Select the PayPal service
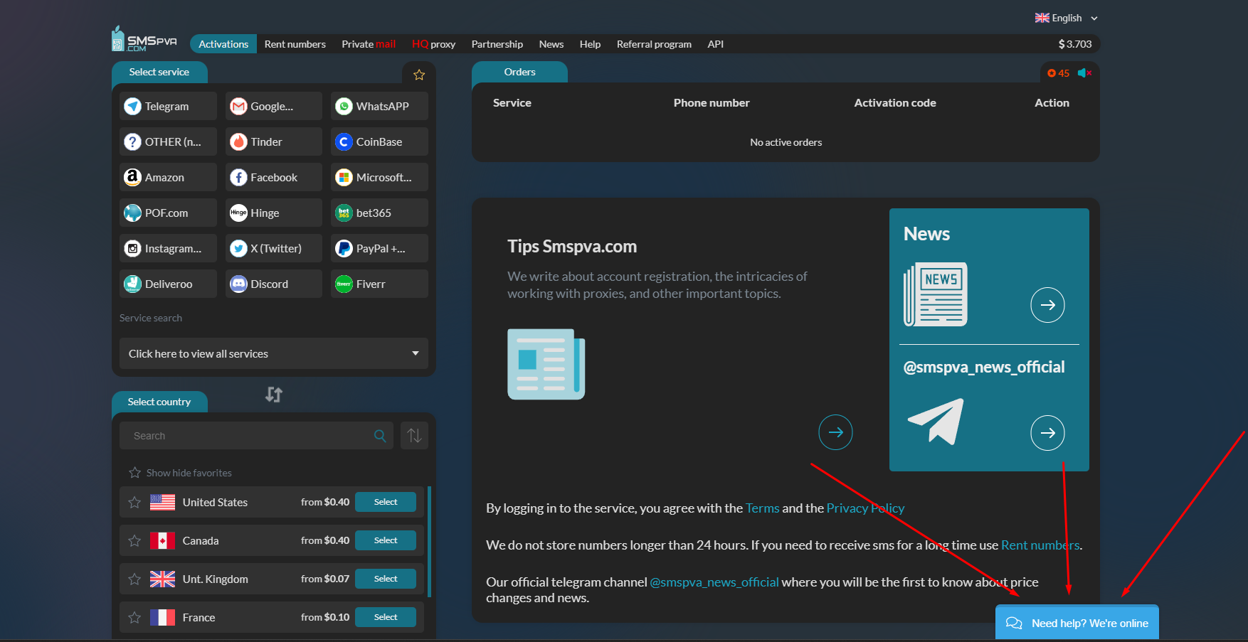The width and height of the screenshot is (1248, 642). pos(379,248)
